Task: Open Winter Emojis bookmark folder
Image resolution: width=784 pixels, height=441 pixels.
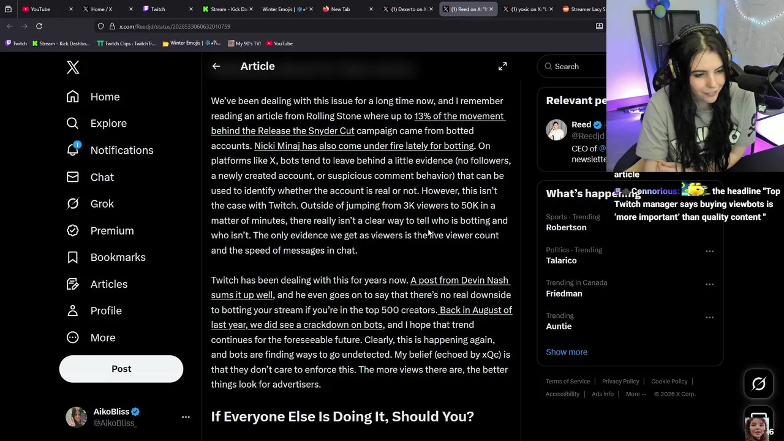Action: [191, 43]
